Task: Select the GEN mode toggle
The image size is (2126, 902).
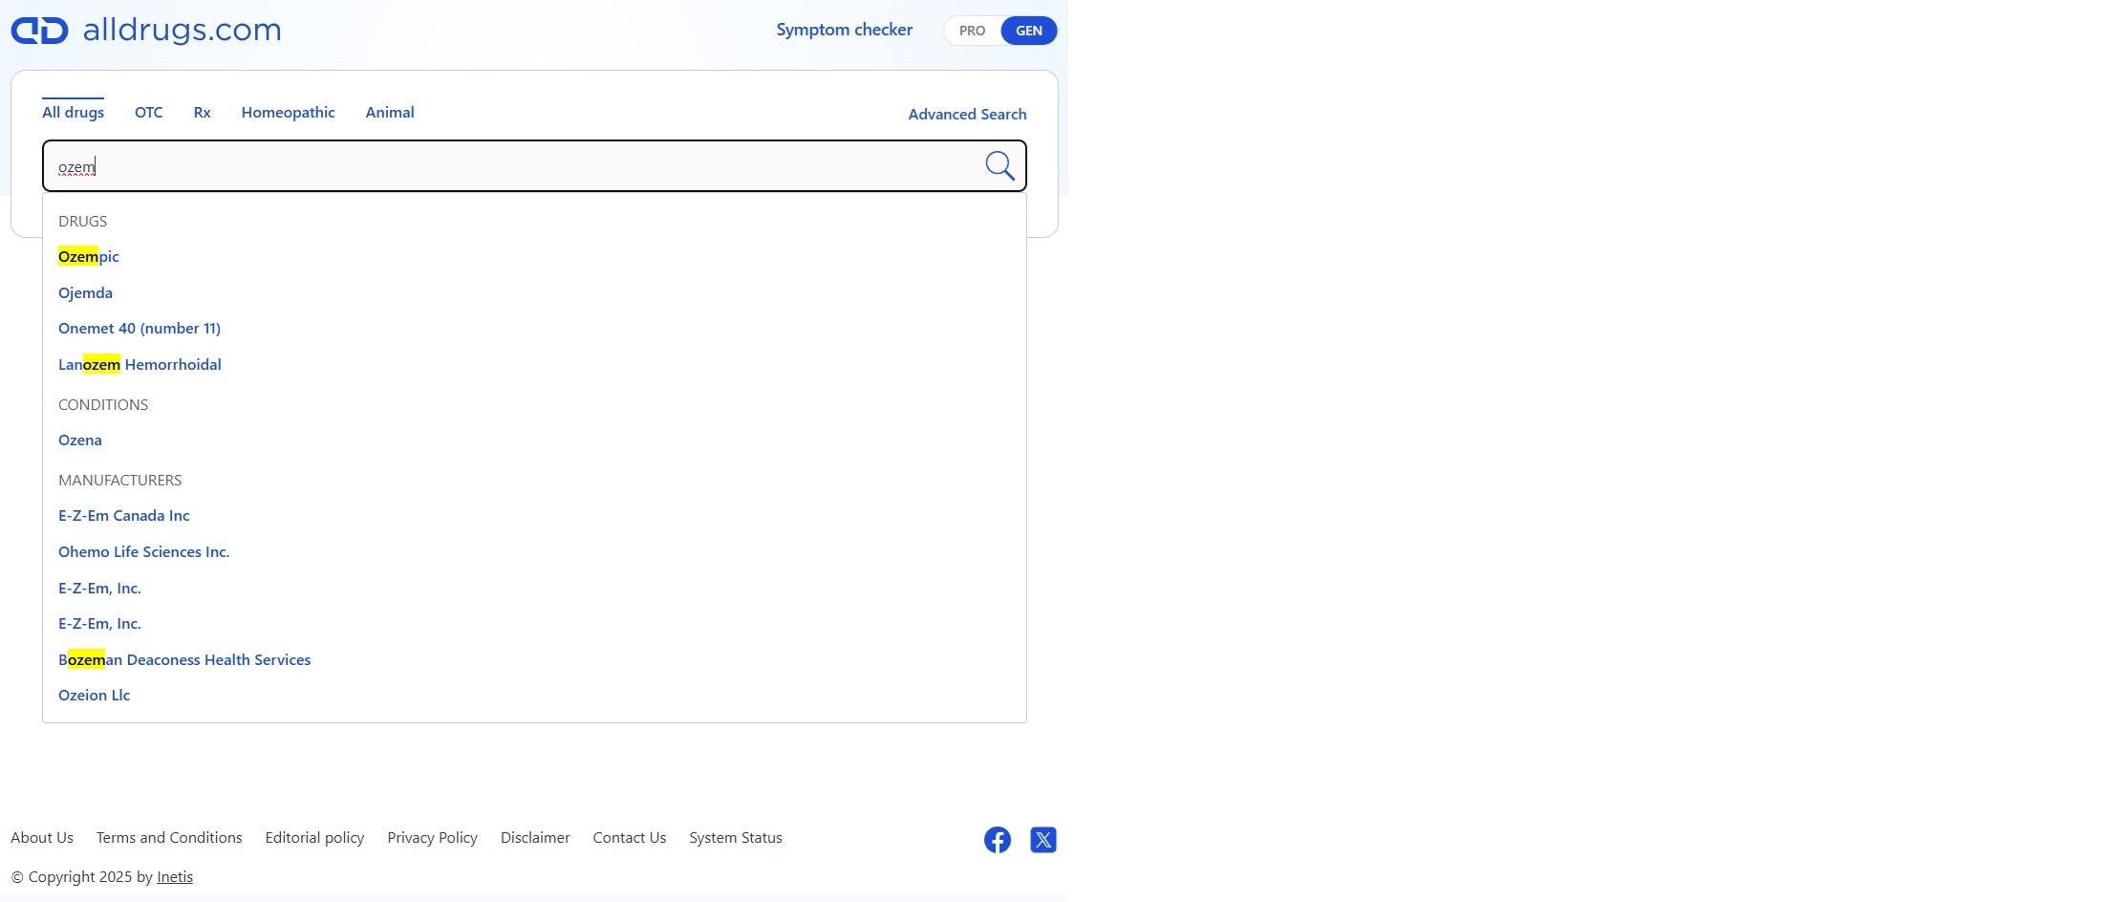Action: [x=1029, y=31]
